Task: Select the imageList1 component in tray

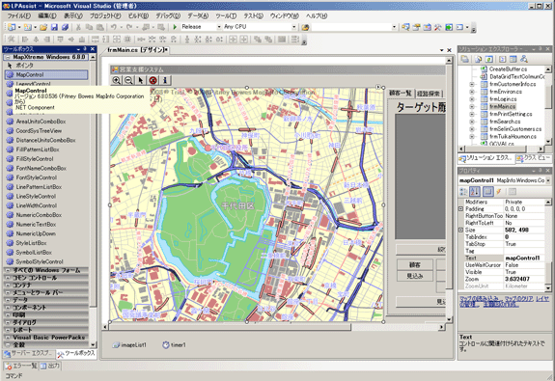Action: click(x=129, y=345)
